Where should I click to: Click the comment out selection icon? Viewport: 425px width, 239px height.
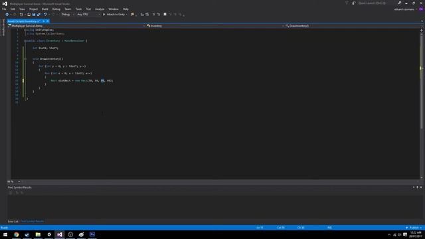(153, 15)
